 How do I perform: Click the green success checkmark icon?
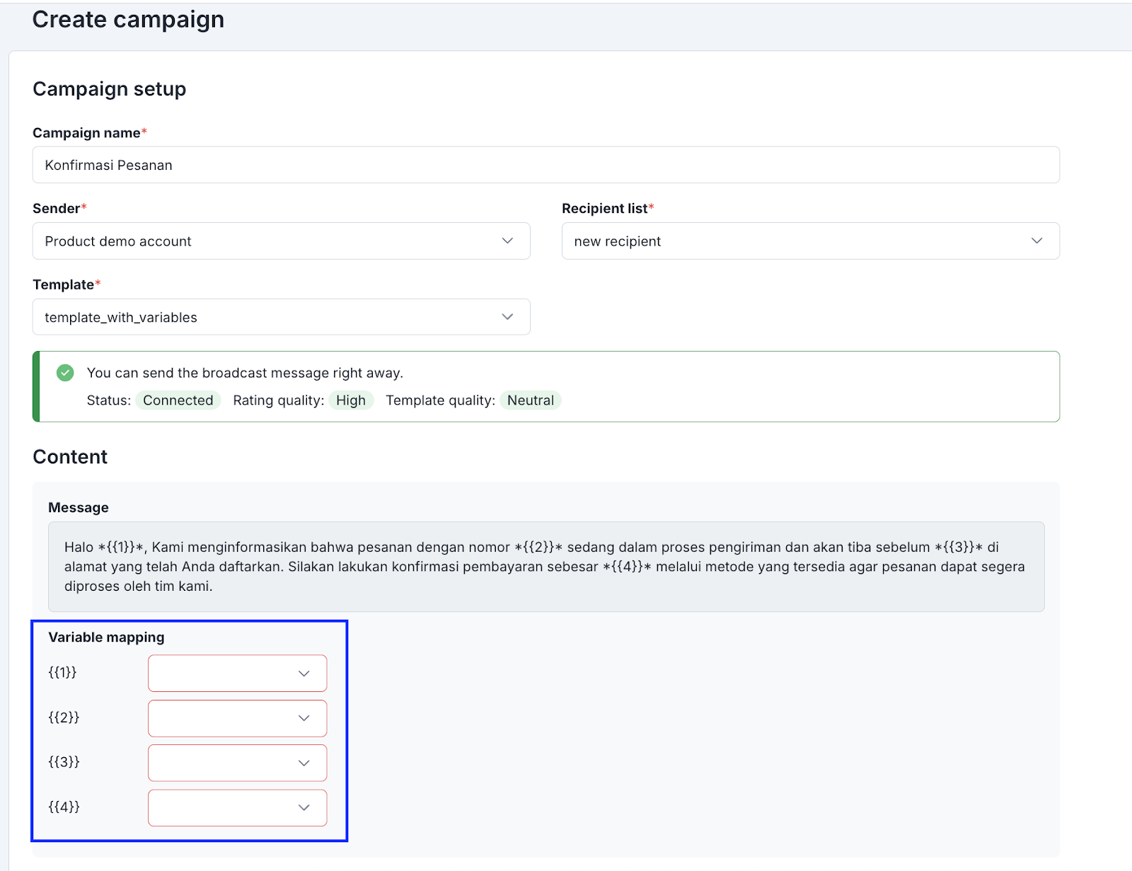65,373
